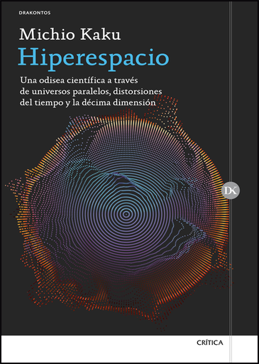Select the author name Michio Kaku

pyautogui.click(x=70, y=35)
